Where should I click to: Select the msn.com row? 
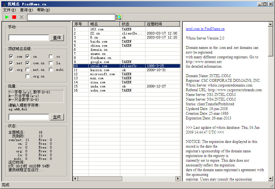point(126,78)
